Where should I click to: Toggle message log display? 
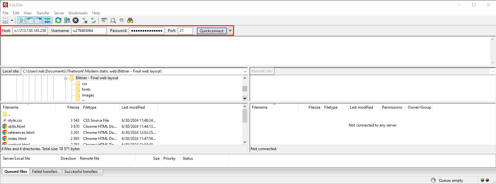(x=22, y=20)
